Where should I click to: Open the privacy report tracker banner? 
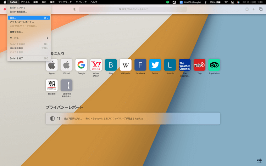[133, 119]
